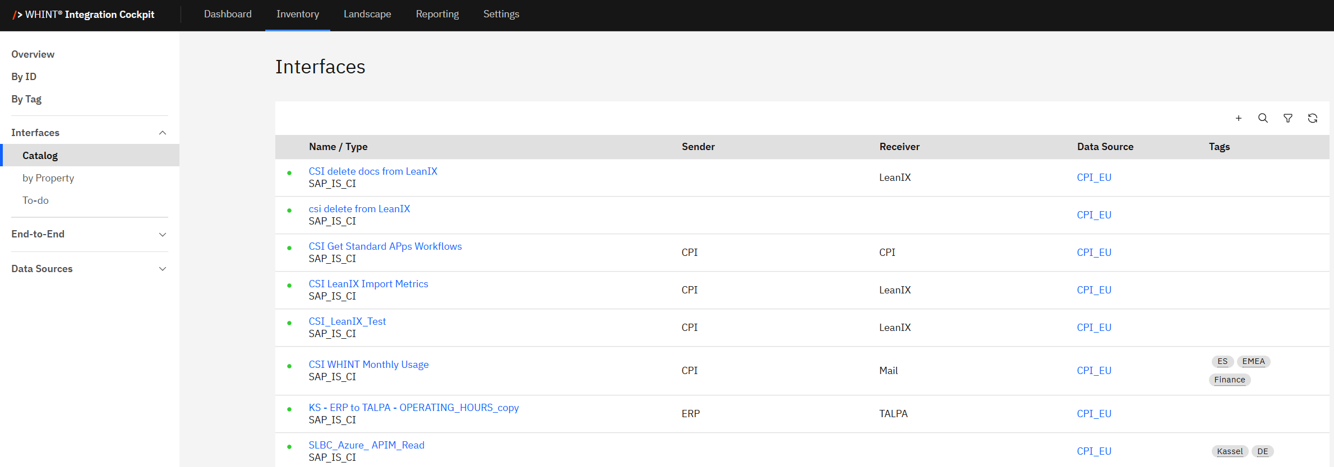Expand the Data Sources section
This screenshot has height=467, width=1334.
point(163,269)
